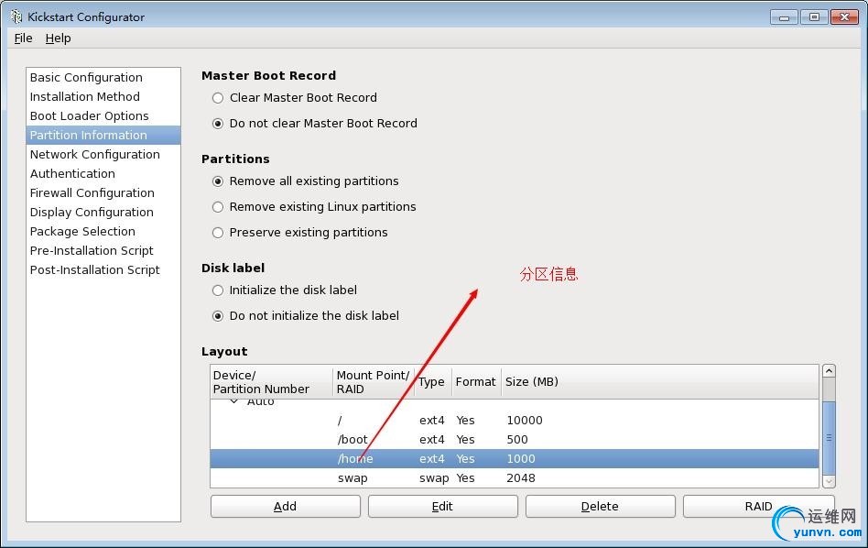Click the layout list scrollbar thumb
Image resolution: width=868 pixels, height=548 pixels.
pyautogui.click(x=829, y=438)
